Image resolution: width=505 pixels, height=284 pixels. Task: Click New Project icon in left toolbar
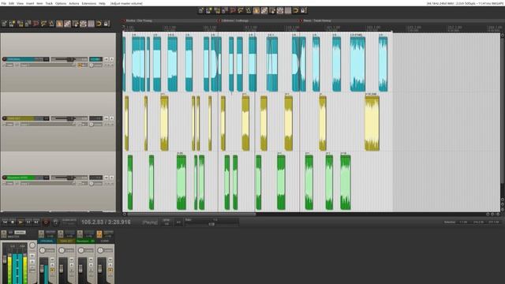5,24
